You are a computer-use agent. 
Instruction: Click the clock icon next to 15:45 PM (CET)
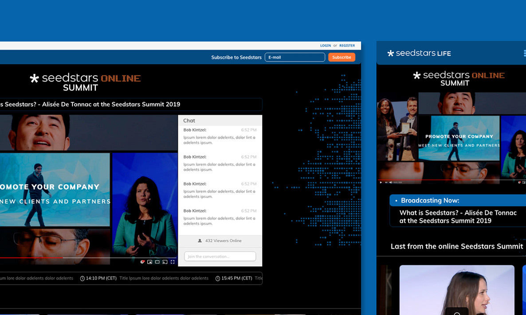tap(218, 279)
